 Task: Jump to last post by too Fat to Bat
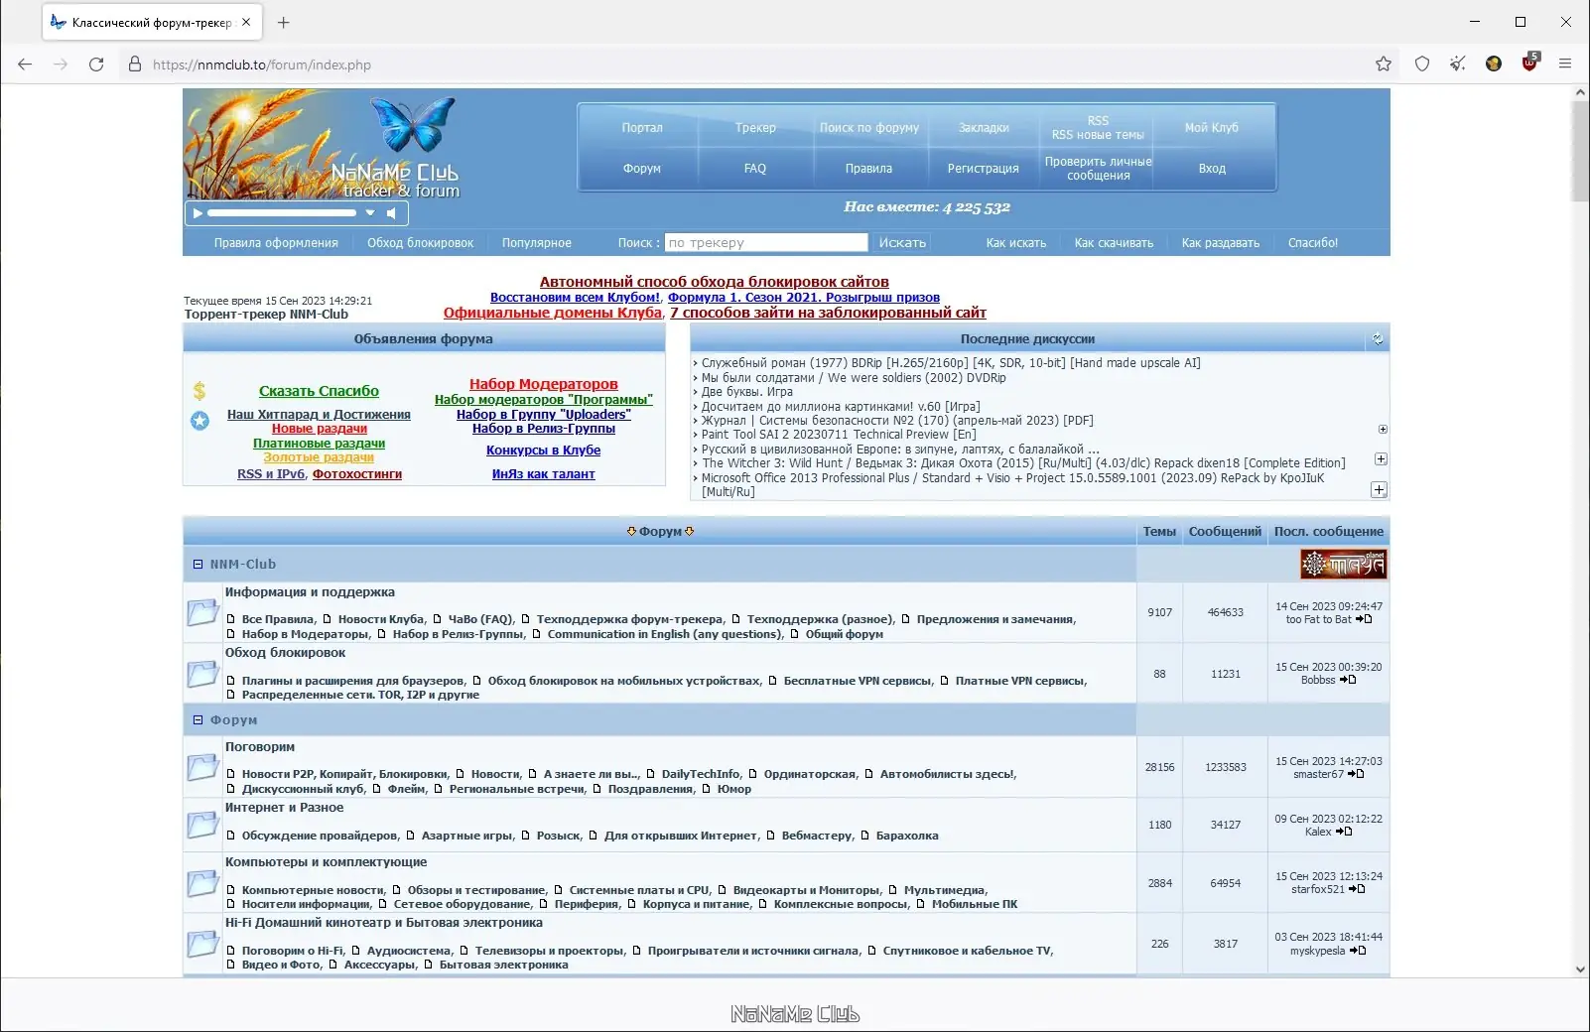1365,619
